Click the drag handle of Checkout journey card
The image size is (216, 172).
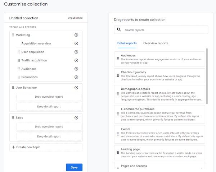point(117,76)
